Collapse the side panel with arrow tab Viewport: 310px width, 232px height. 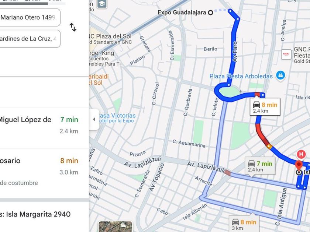coord(94,119)
